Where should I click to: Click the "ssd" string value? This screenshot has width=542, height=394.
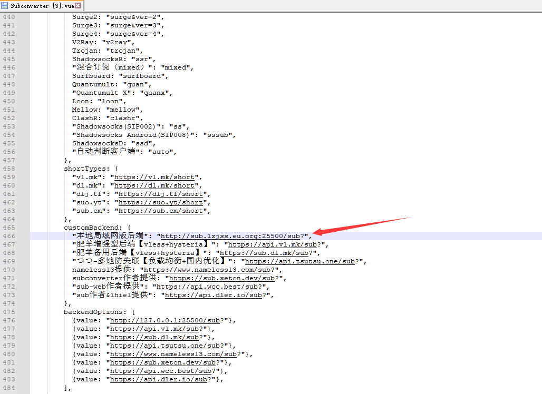pos(142,143)
